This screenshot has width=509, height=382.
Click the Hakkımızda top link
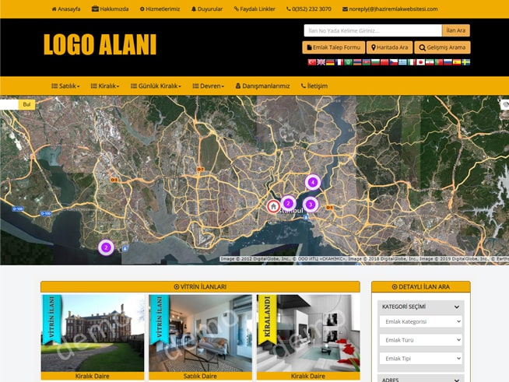point(110,9)
